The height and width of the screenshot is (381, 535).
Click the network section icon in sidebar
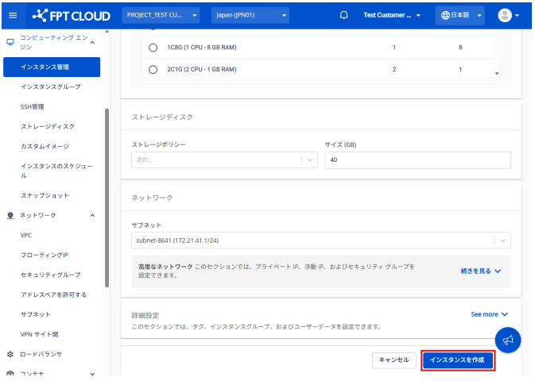tap(10, 215)
